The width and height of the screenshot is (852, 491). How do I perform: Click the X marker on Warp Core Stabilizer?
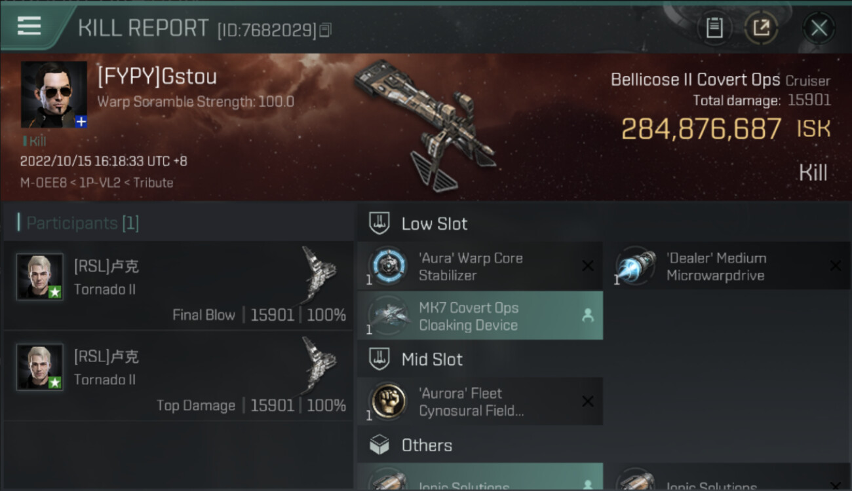588,266
